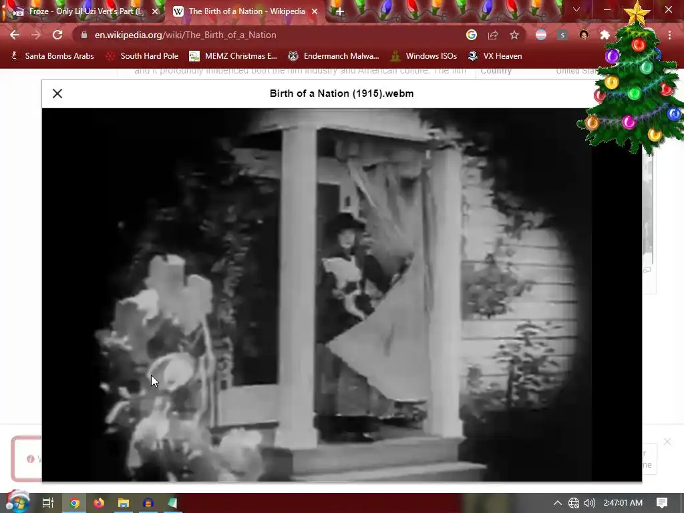Open File Explorer from taskbar

pos(124,503)
